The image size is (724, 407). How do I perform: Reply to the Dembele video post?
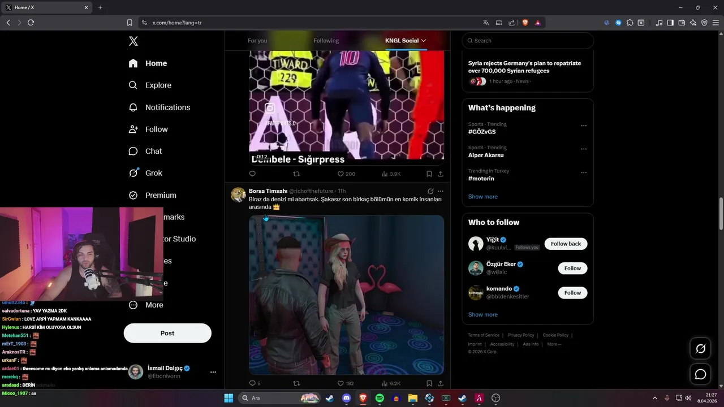[x=252, y=174]
